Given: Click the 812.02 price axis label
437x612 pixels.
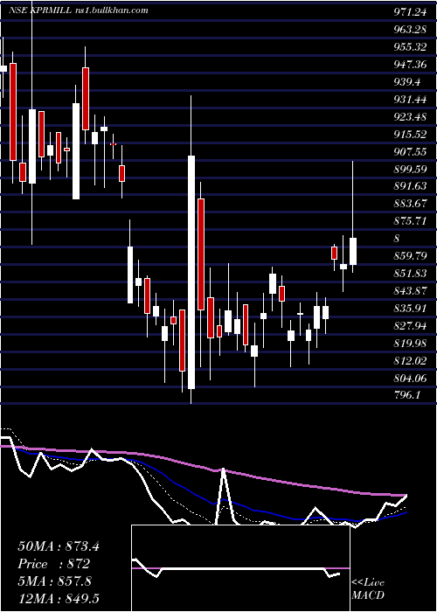Looking at the screenshot, I should 410,360.
